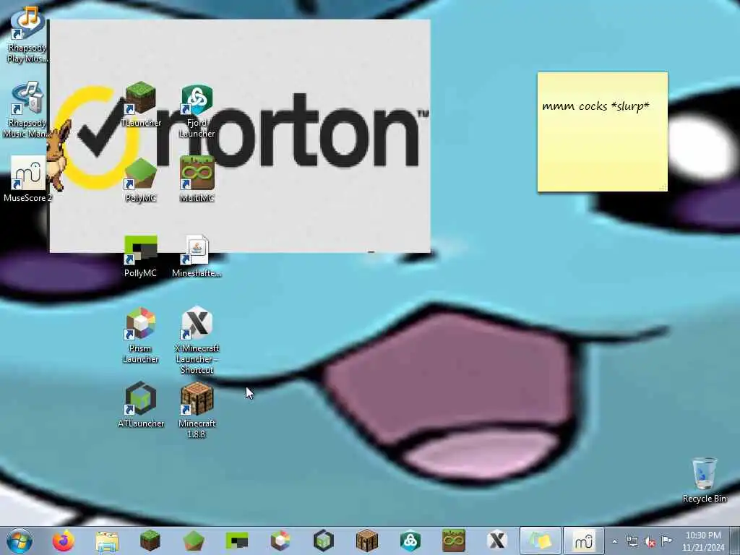Click X Minecraft Launcher taskbar icon
740x555 pixels.
[x=497, y=541]
